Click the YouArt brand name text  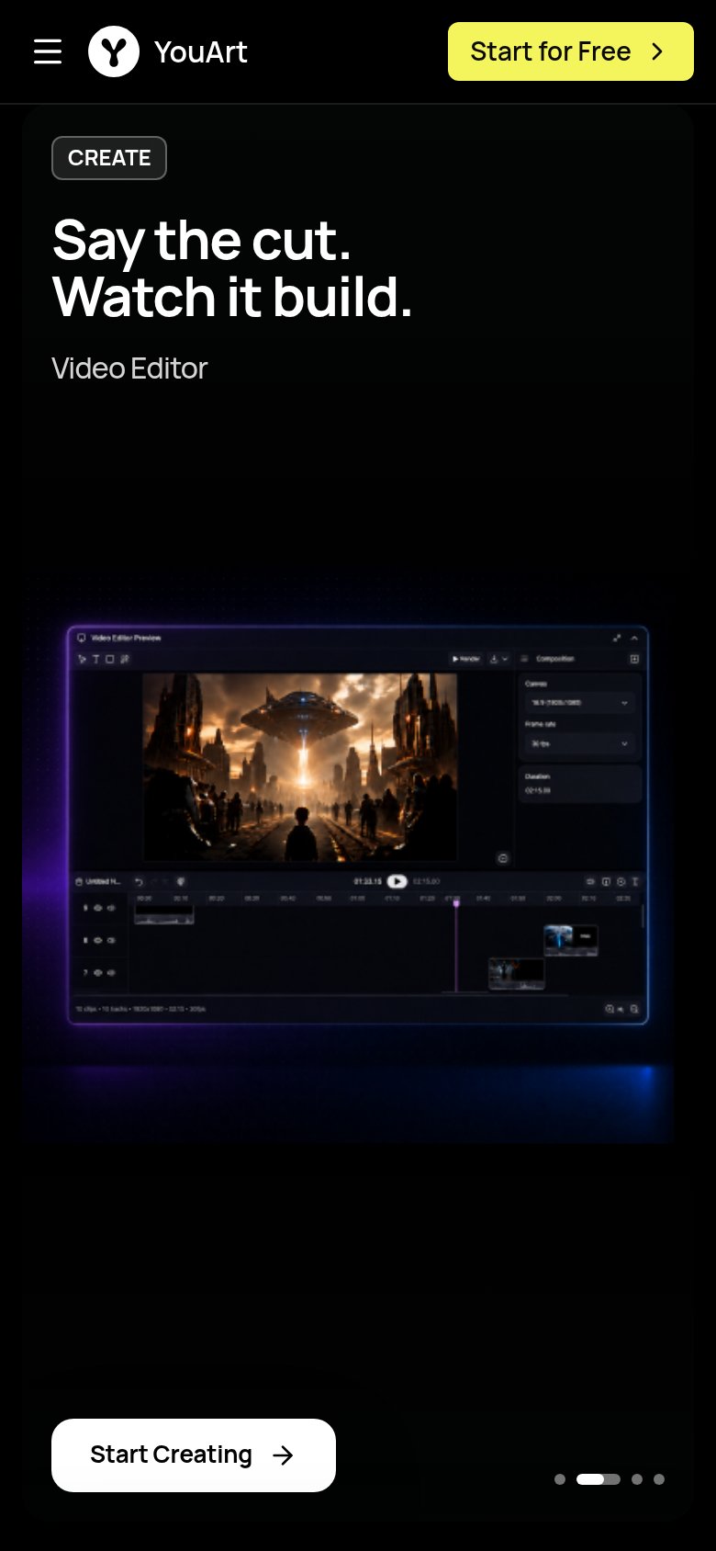(201, 52)
